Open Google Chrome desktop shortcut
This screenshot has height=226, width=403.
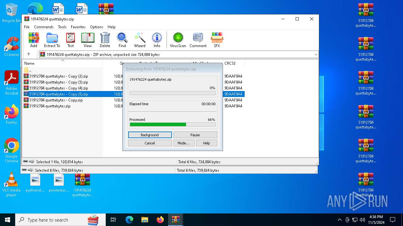11,150
